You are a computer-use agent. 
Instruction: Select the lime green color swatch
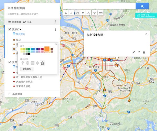tap(24, 49)
